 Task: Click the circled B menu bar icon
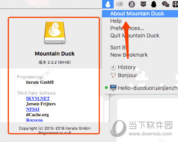pos(132,4)
